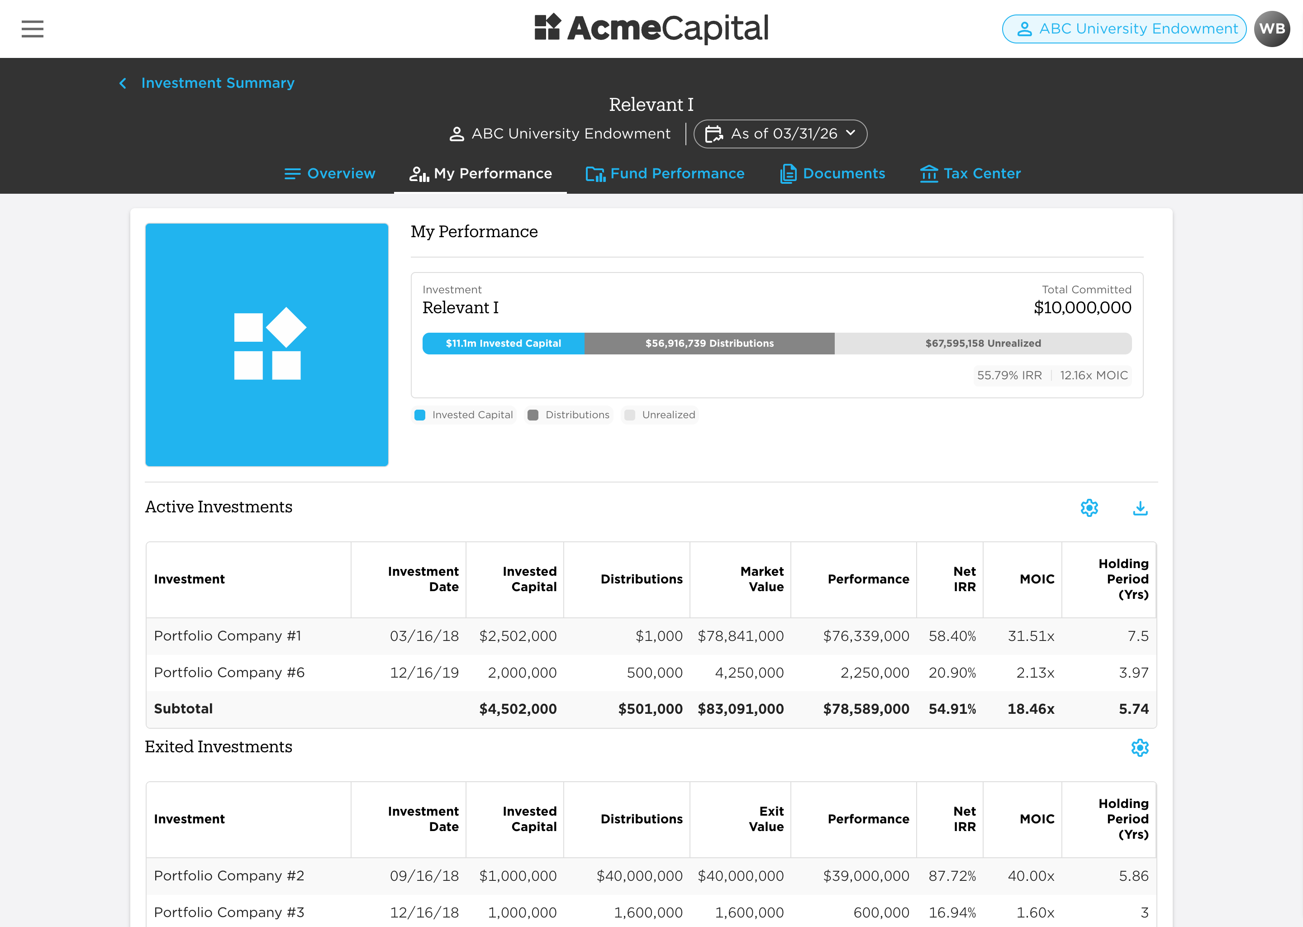Open the Tax Center tab
The height and width of the screenshot is (927, 1303).
coord(970,173)
